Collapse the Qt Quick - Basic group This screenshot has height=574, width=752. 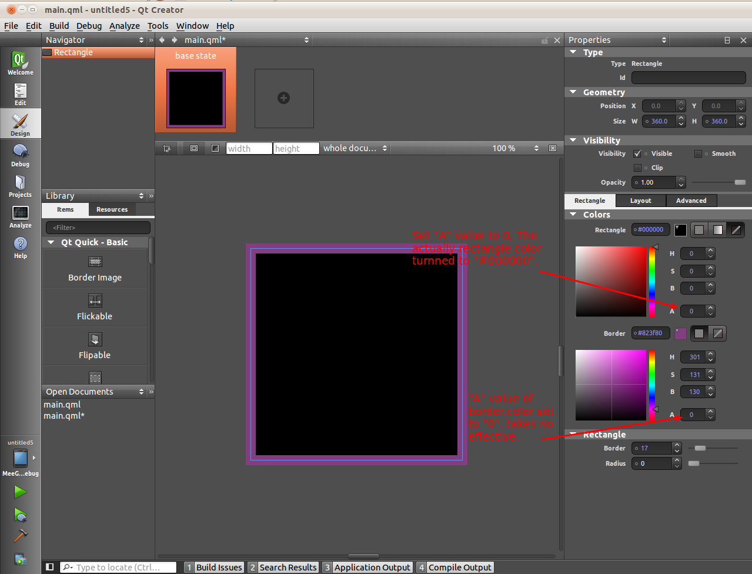click(x=51, y=242)
